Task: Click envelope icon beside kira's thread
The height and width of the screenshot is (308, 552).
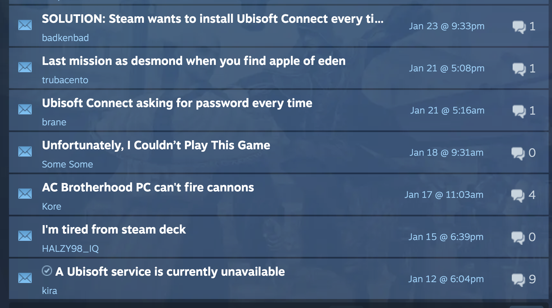Action: pos(25,278)
